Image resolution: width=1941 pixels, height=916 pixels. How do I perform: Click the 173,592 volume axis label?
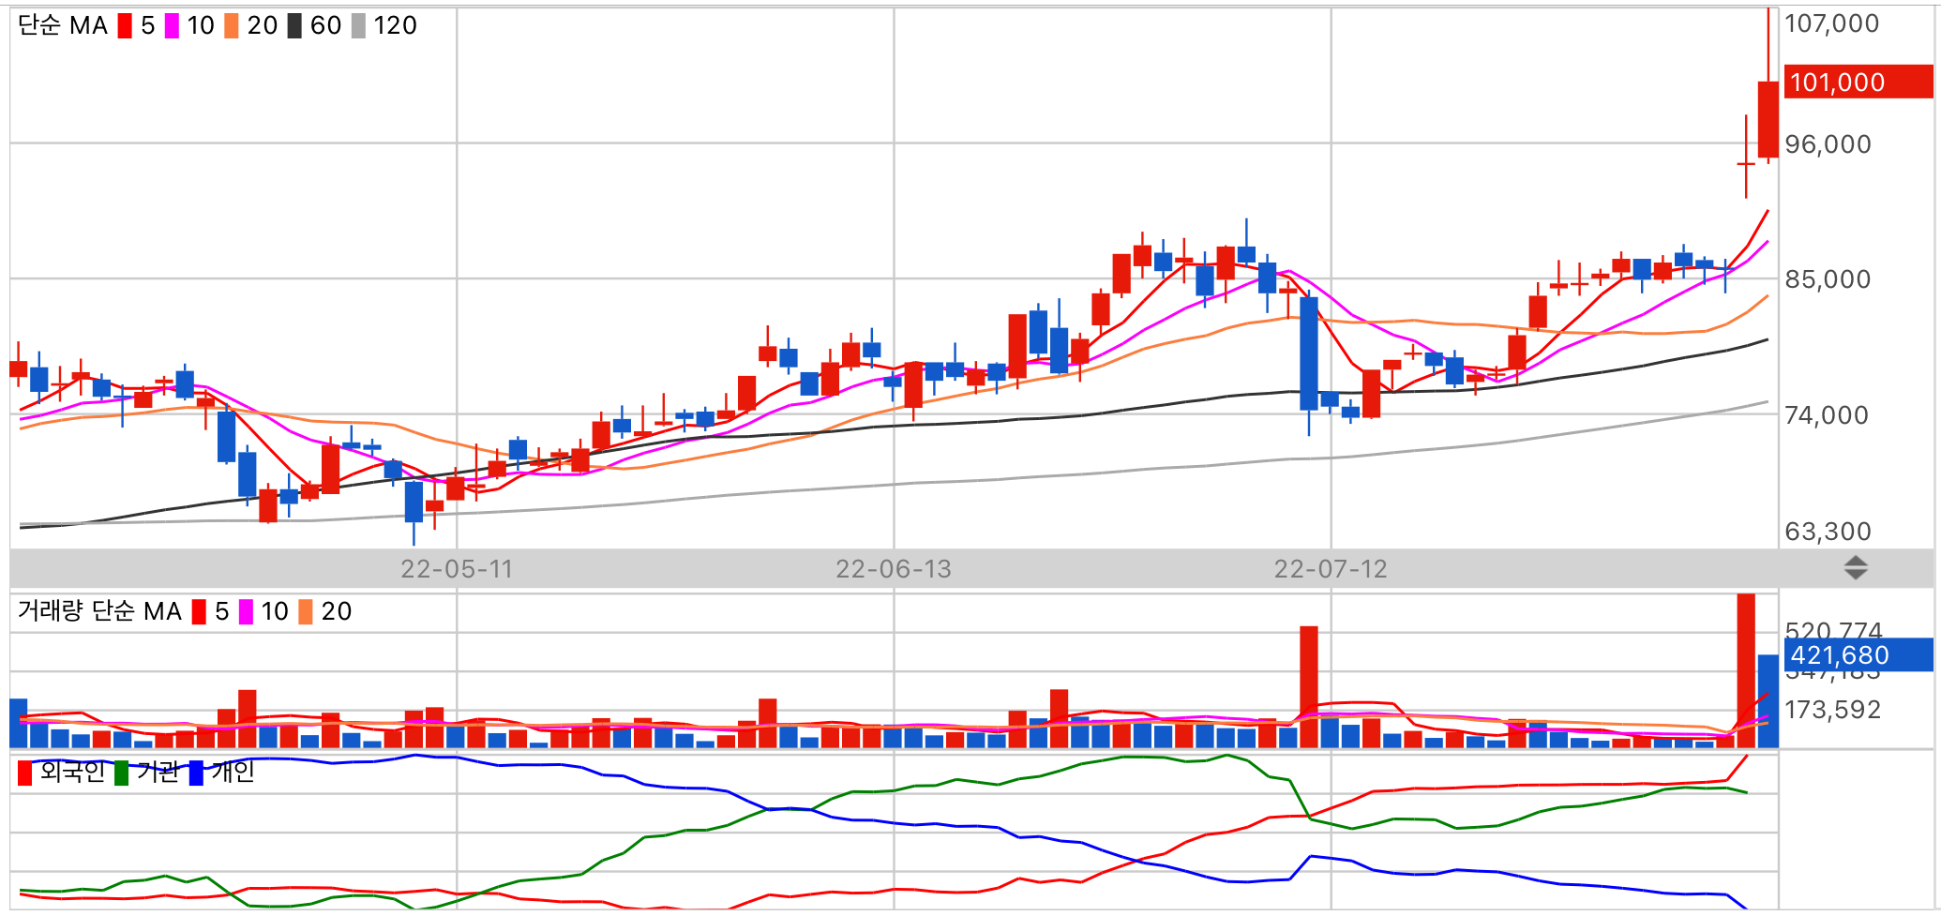tap(1832, 710)
